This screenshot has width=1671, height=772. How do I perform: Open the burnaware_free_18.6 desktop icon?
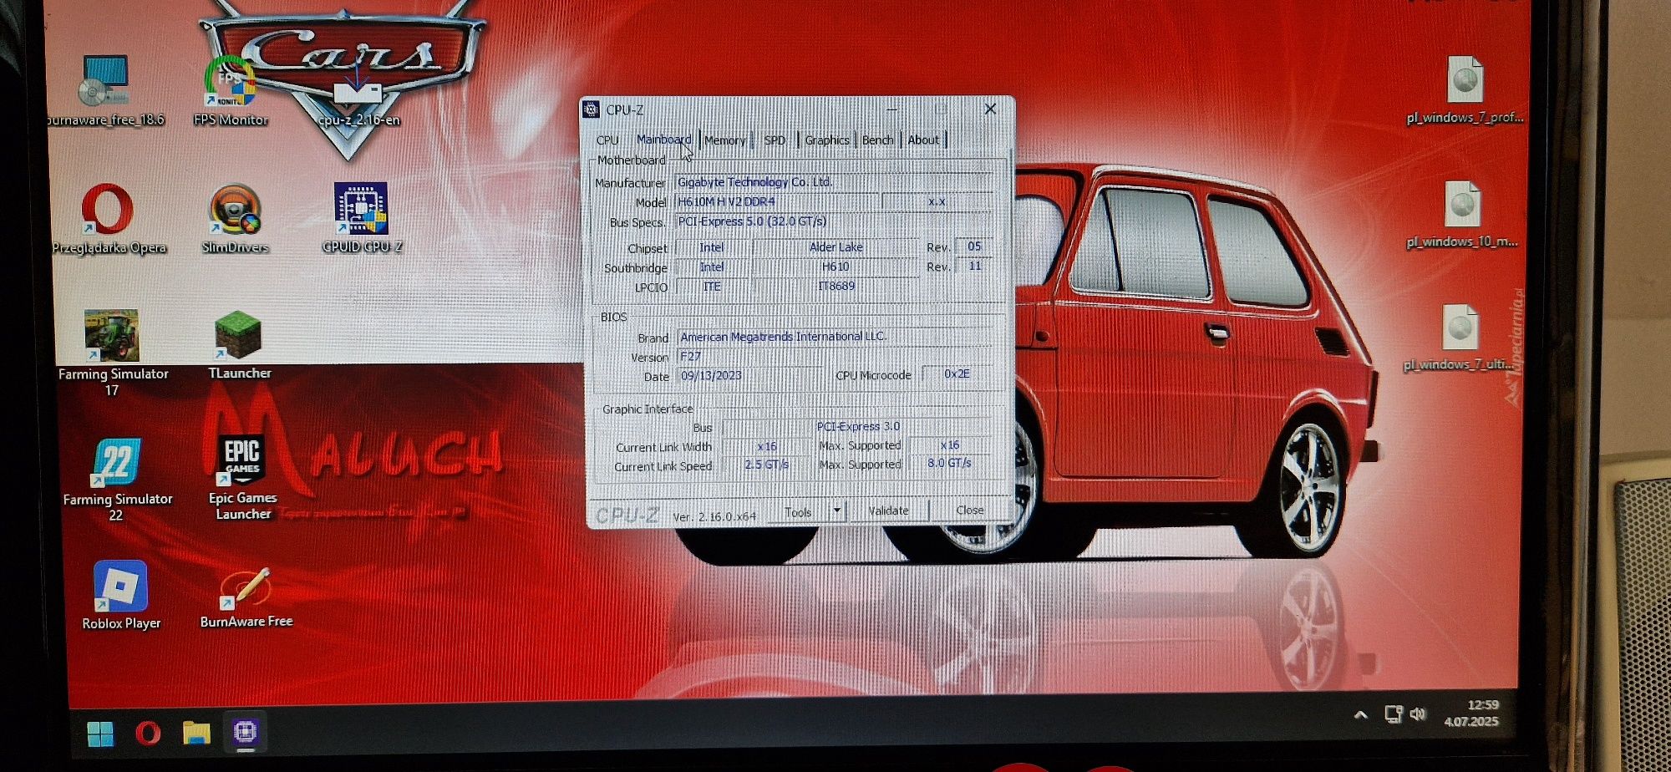[x=104, y=92]
